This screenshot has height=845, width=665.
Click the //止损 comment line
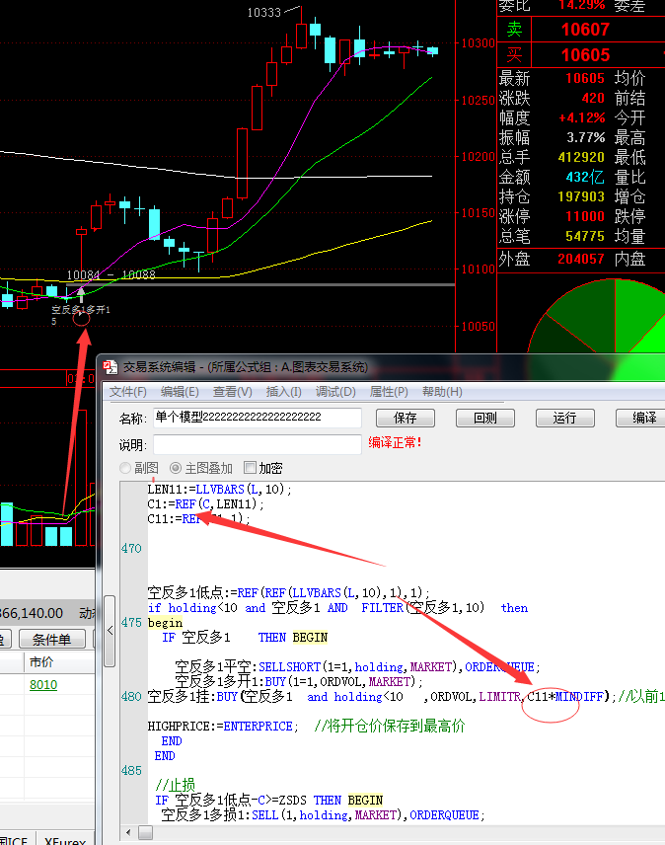175,785
